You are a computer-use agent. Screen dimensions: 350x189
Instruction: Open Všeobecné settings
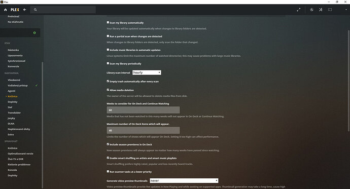tap(14, 80)
